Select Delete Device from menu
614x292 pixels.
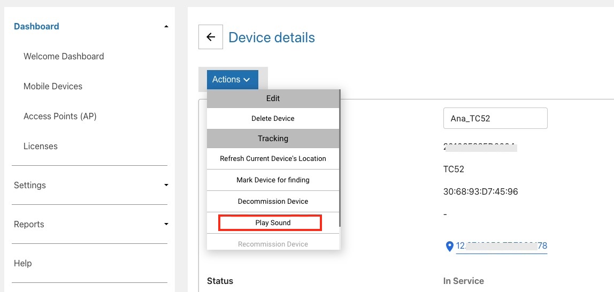[273, 118]
